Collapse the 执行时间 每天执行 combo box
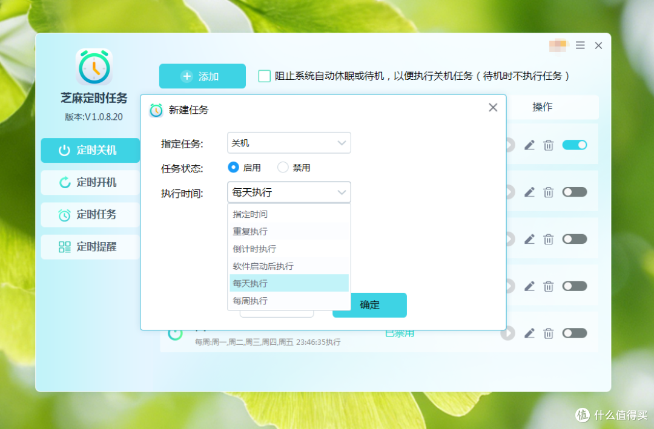The height and width of the screenshot is (429, 654). coord(289,192)
